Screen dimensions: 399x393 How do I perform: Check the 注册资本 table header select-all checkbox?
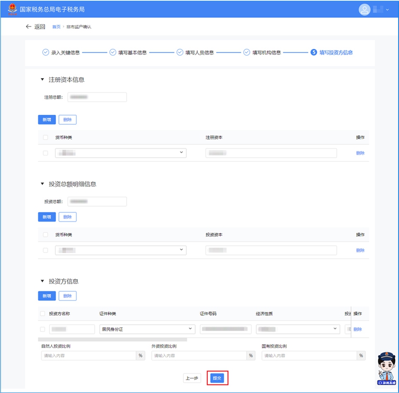point(45,138)
